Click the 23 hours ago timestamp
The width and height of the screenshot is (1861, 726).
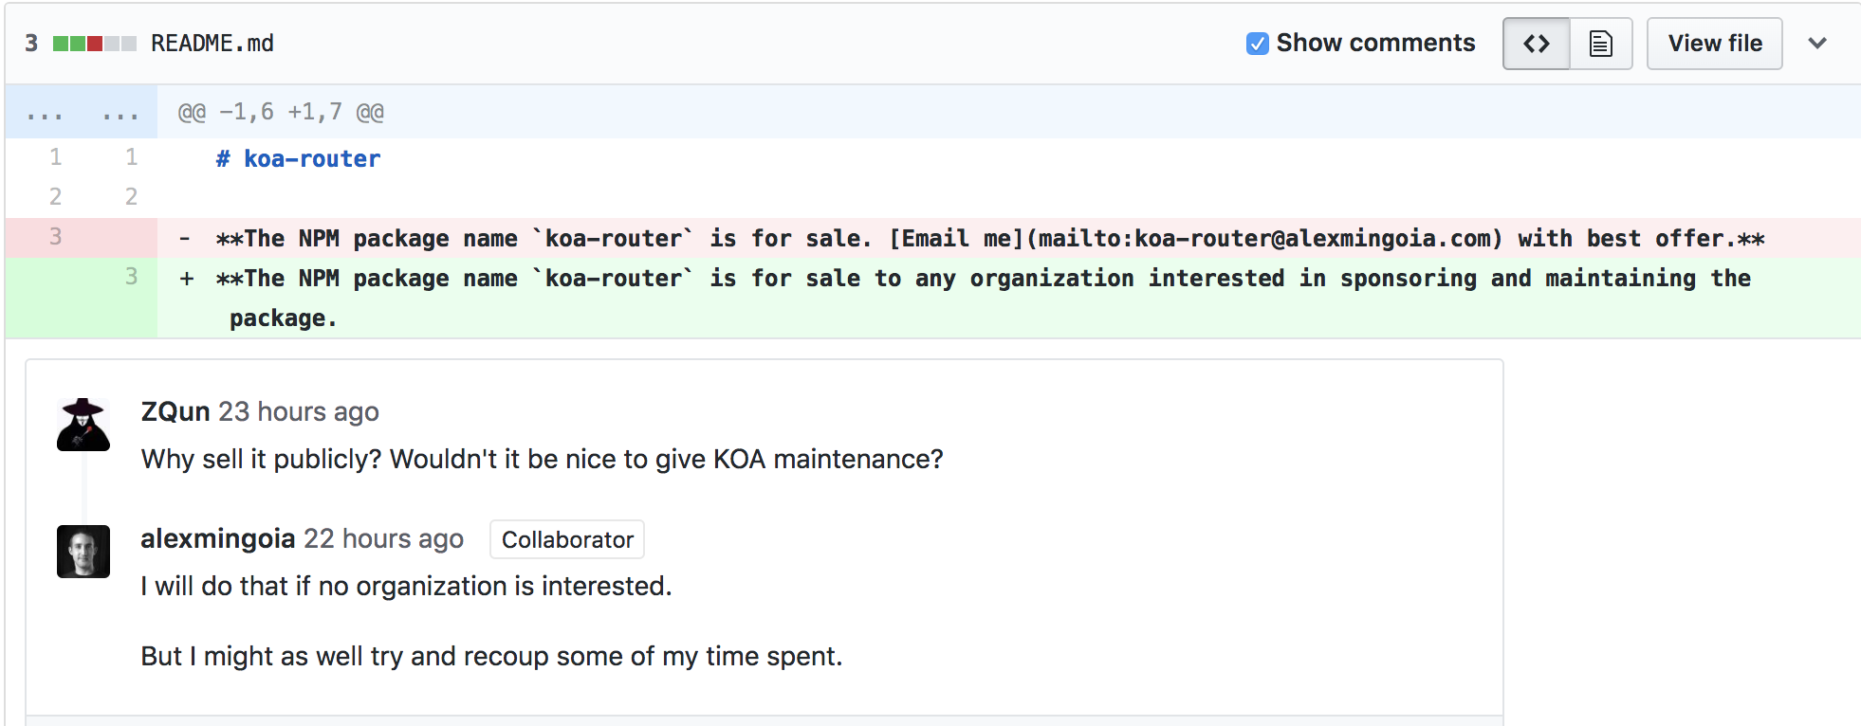click(299, 411)
